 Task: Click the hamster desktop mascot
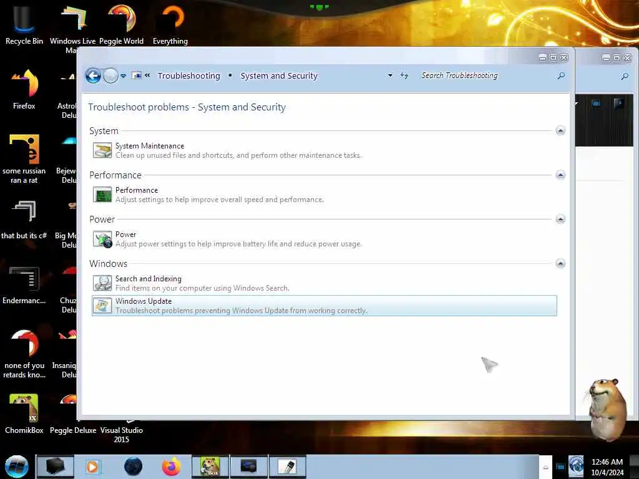607,409
